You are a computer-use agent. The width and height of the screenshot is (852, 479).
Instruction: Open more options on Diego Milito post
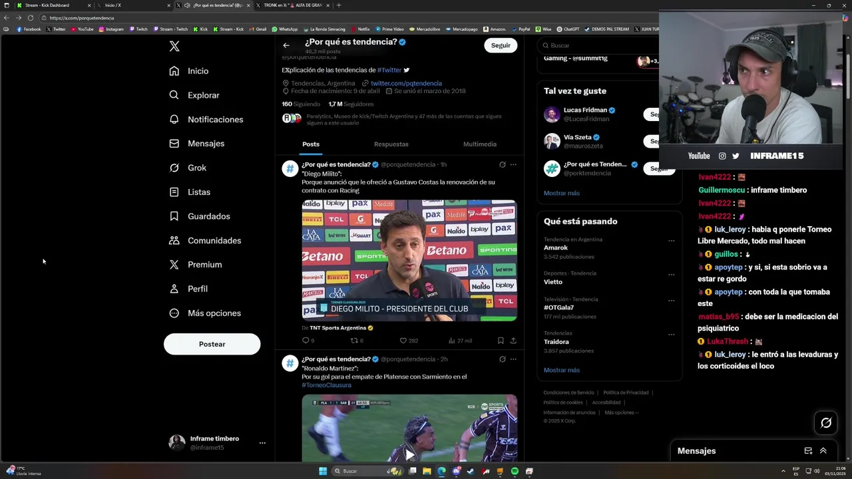(x=513, y=164)
